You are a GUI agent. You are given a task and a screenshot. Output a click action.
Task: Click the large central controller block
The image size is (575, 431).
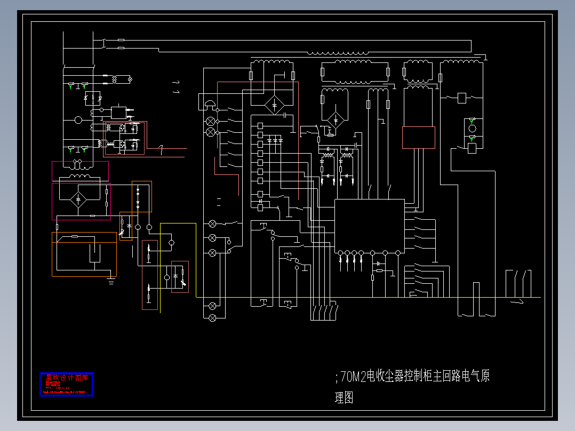pos(370,226)
